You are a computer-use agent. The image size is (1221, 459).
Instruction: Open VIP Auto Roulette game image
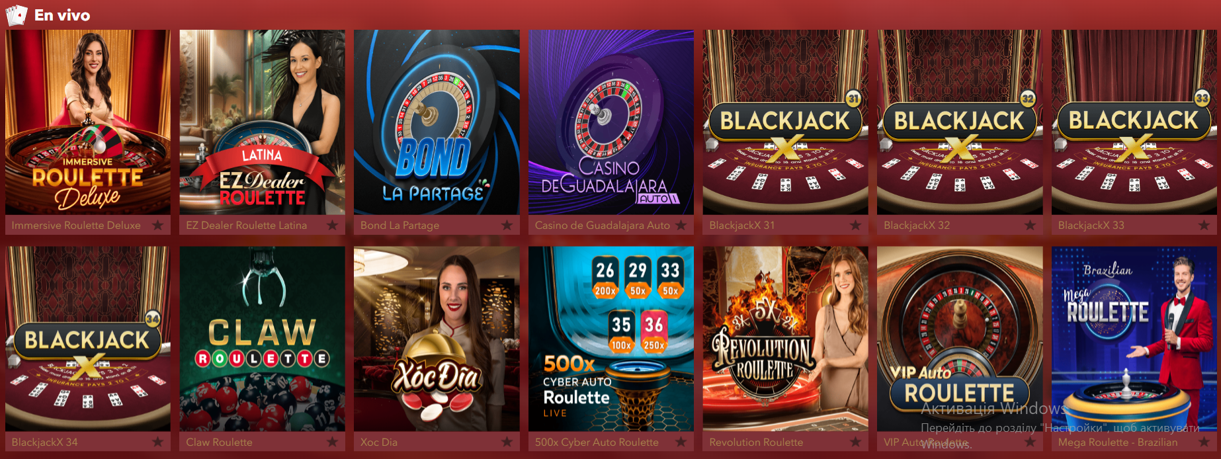click(x=960, y=339)
